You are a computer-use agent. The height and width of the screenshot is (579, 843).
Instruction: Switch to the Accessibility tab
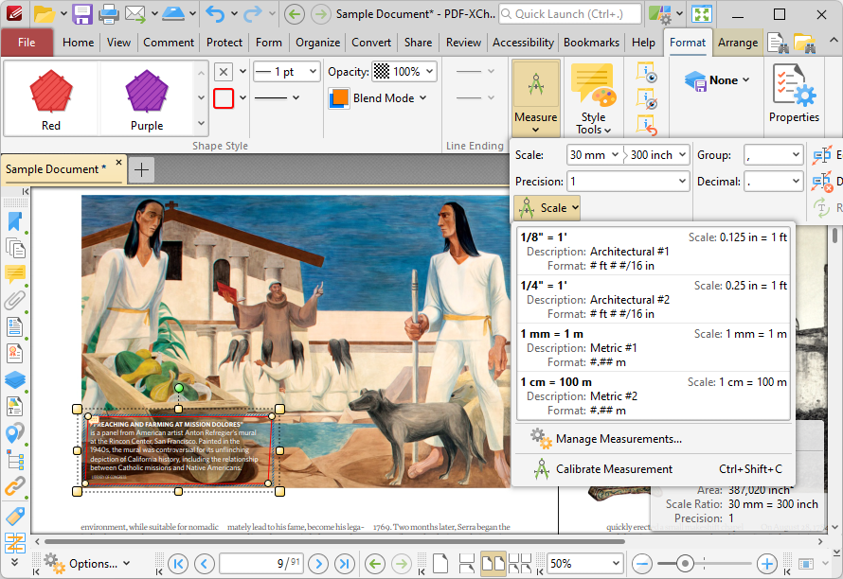(523, 43)
